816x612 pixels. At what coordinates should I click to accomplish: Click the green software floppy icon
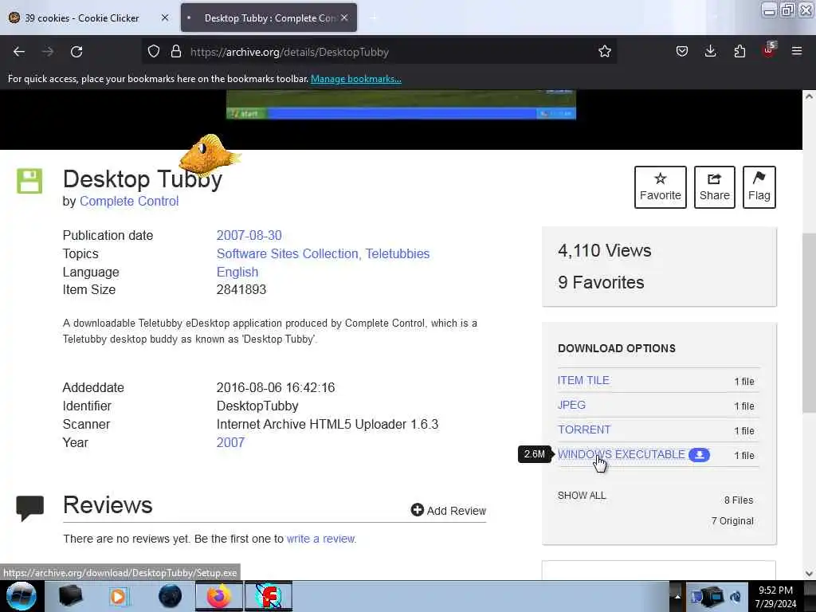click(29, 181)
